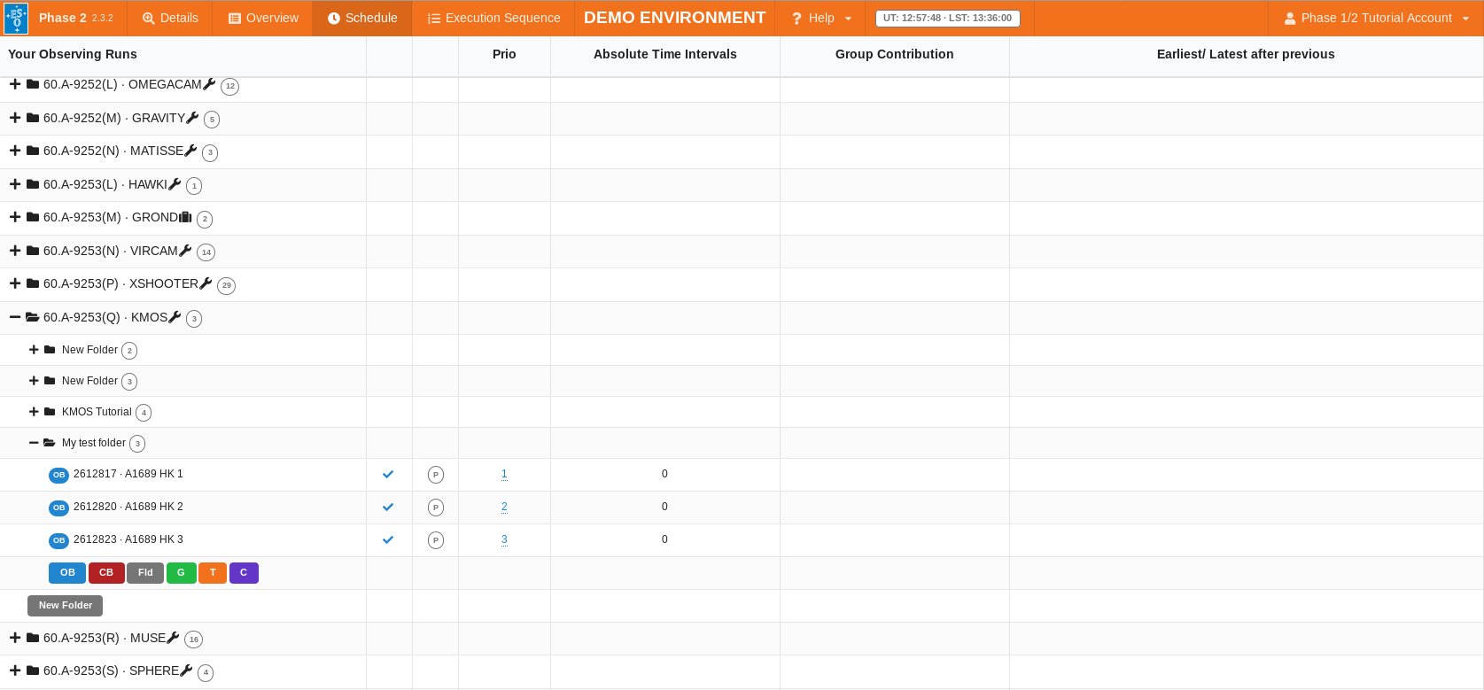The height and width of the screenshot is (690, 1484).
Task: Click the OB icon beside A1689 HK 1
Action: pyautogui.click(x=58, y=475)
